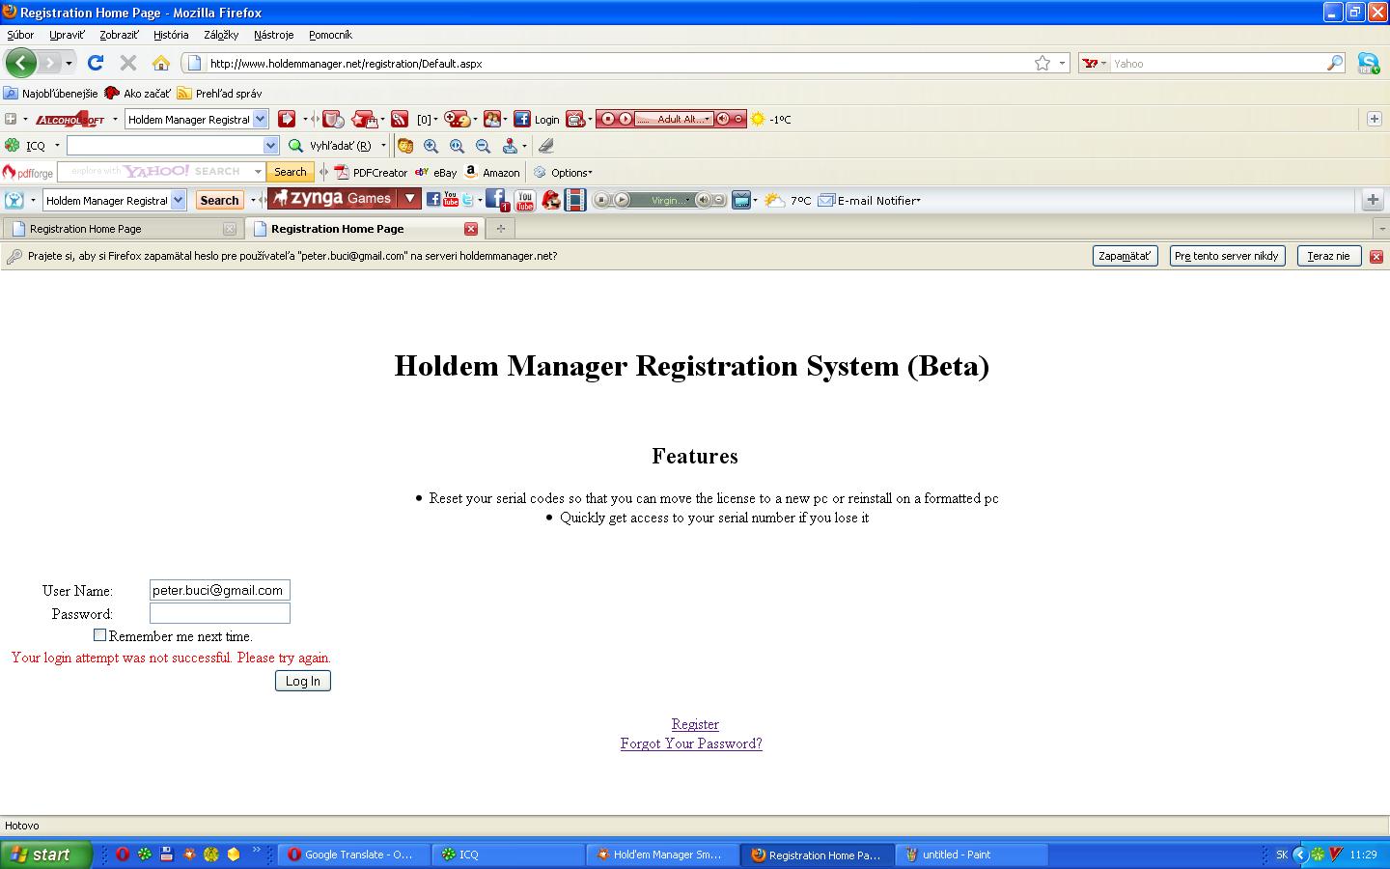Bookmark this page with the star icon
Screen dimensions: 1390x869
[x=1042, y=63]
